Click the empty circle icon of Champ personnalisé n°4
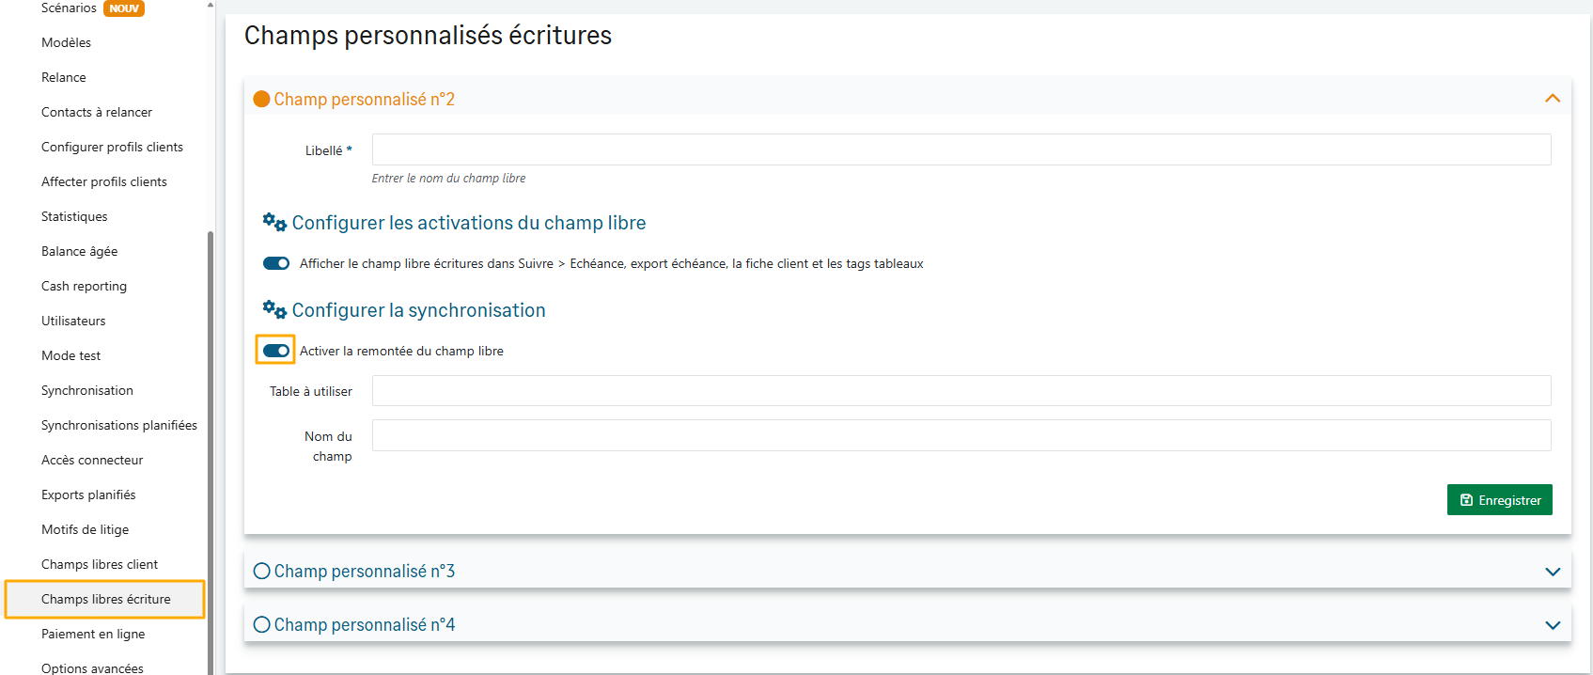This screenshot has width=1593, height=675. (x=261, y=624)
